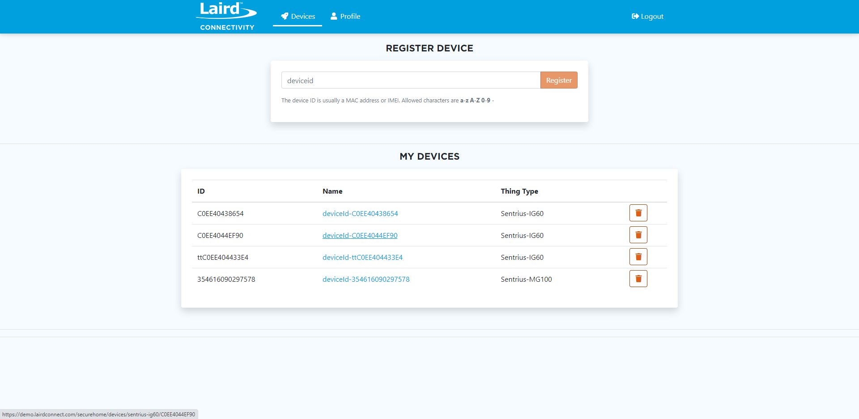Click the ID column header
The image size is (859, 419).
coord(201,191)
